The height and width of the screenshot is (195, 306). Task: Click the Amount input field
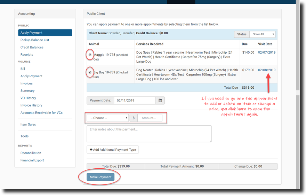point(150,118)
